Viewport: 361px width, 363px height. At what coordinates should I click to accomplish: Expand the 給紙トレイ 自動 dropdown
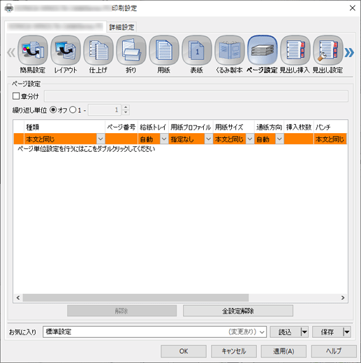(164, 139)
